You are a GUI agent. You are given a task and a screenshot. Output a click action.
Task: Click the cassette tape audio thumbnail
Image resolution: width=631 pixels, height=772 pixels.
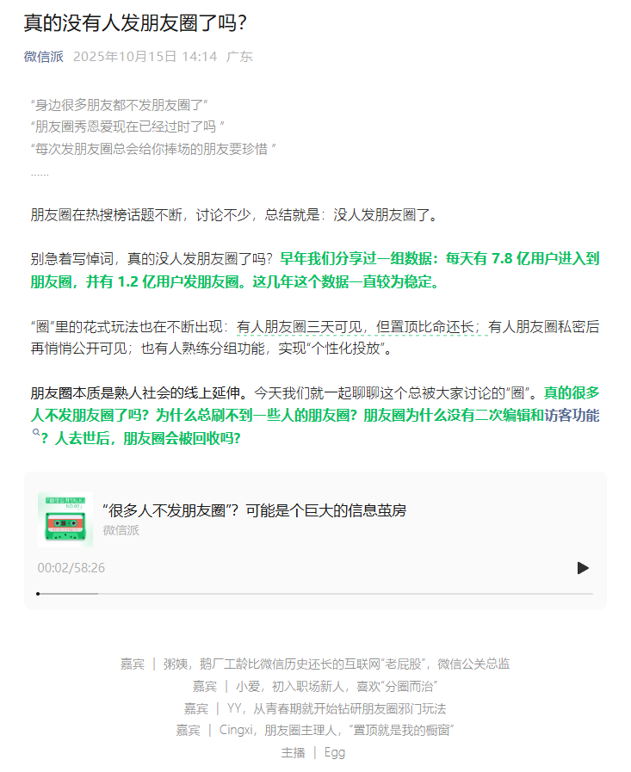(65, 520)
